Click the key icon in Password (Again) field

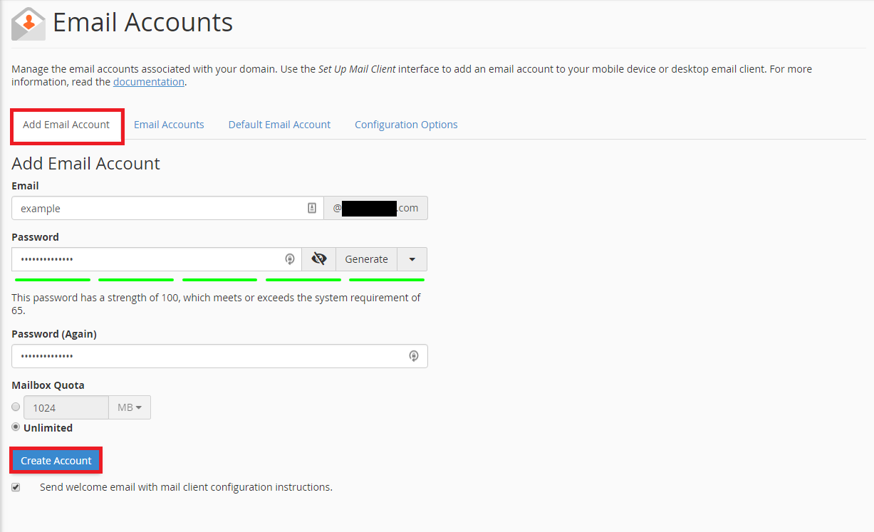[414, 356]
